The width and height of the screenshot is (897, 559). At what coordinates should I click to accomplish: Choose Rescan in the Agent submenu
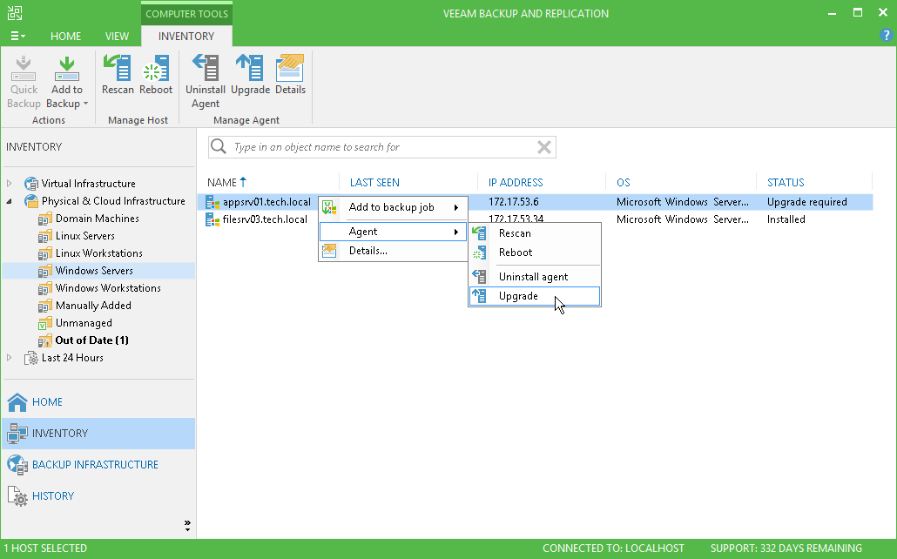[535, 232]
